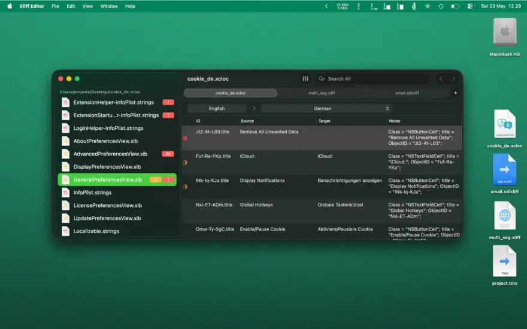Go to previous result arrow
Viewport: 527px width, 329px height.
tap(441, 78)
